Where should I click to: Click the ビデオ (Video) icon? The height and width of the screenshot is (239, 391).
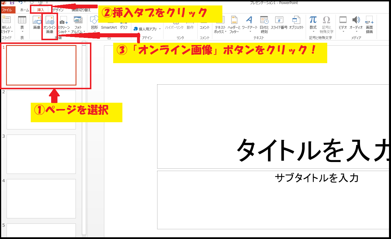[343, 20]
